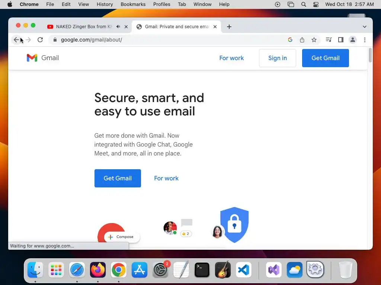Click the Gmail logo in the header
The width and height of the screenshot is (381, 285).
[43, 58]
